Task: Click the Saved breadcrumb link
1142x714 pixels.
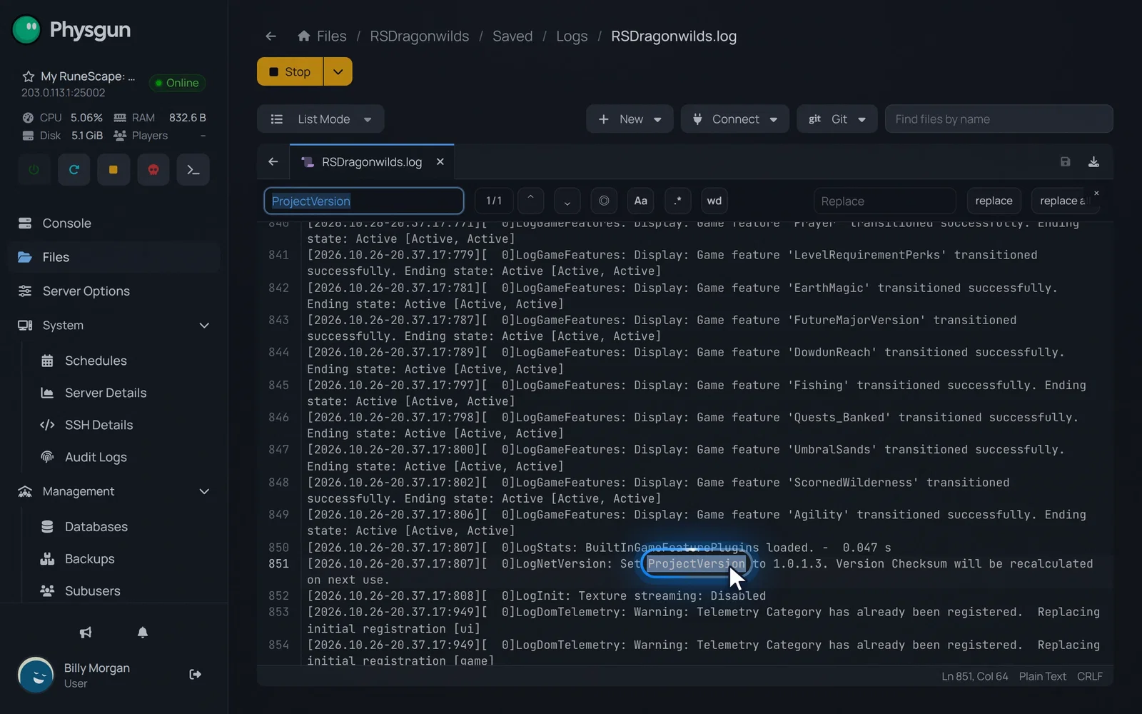Action: pos(512,36)
